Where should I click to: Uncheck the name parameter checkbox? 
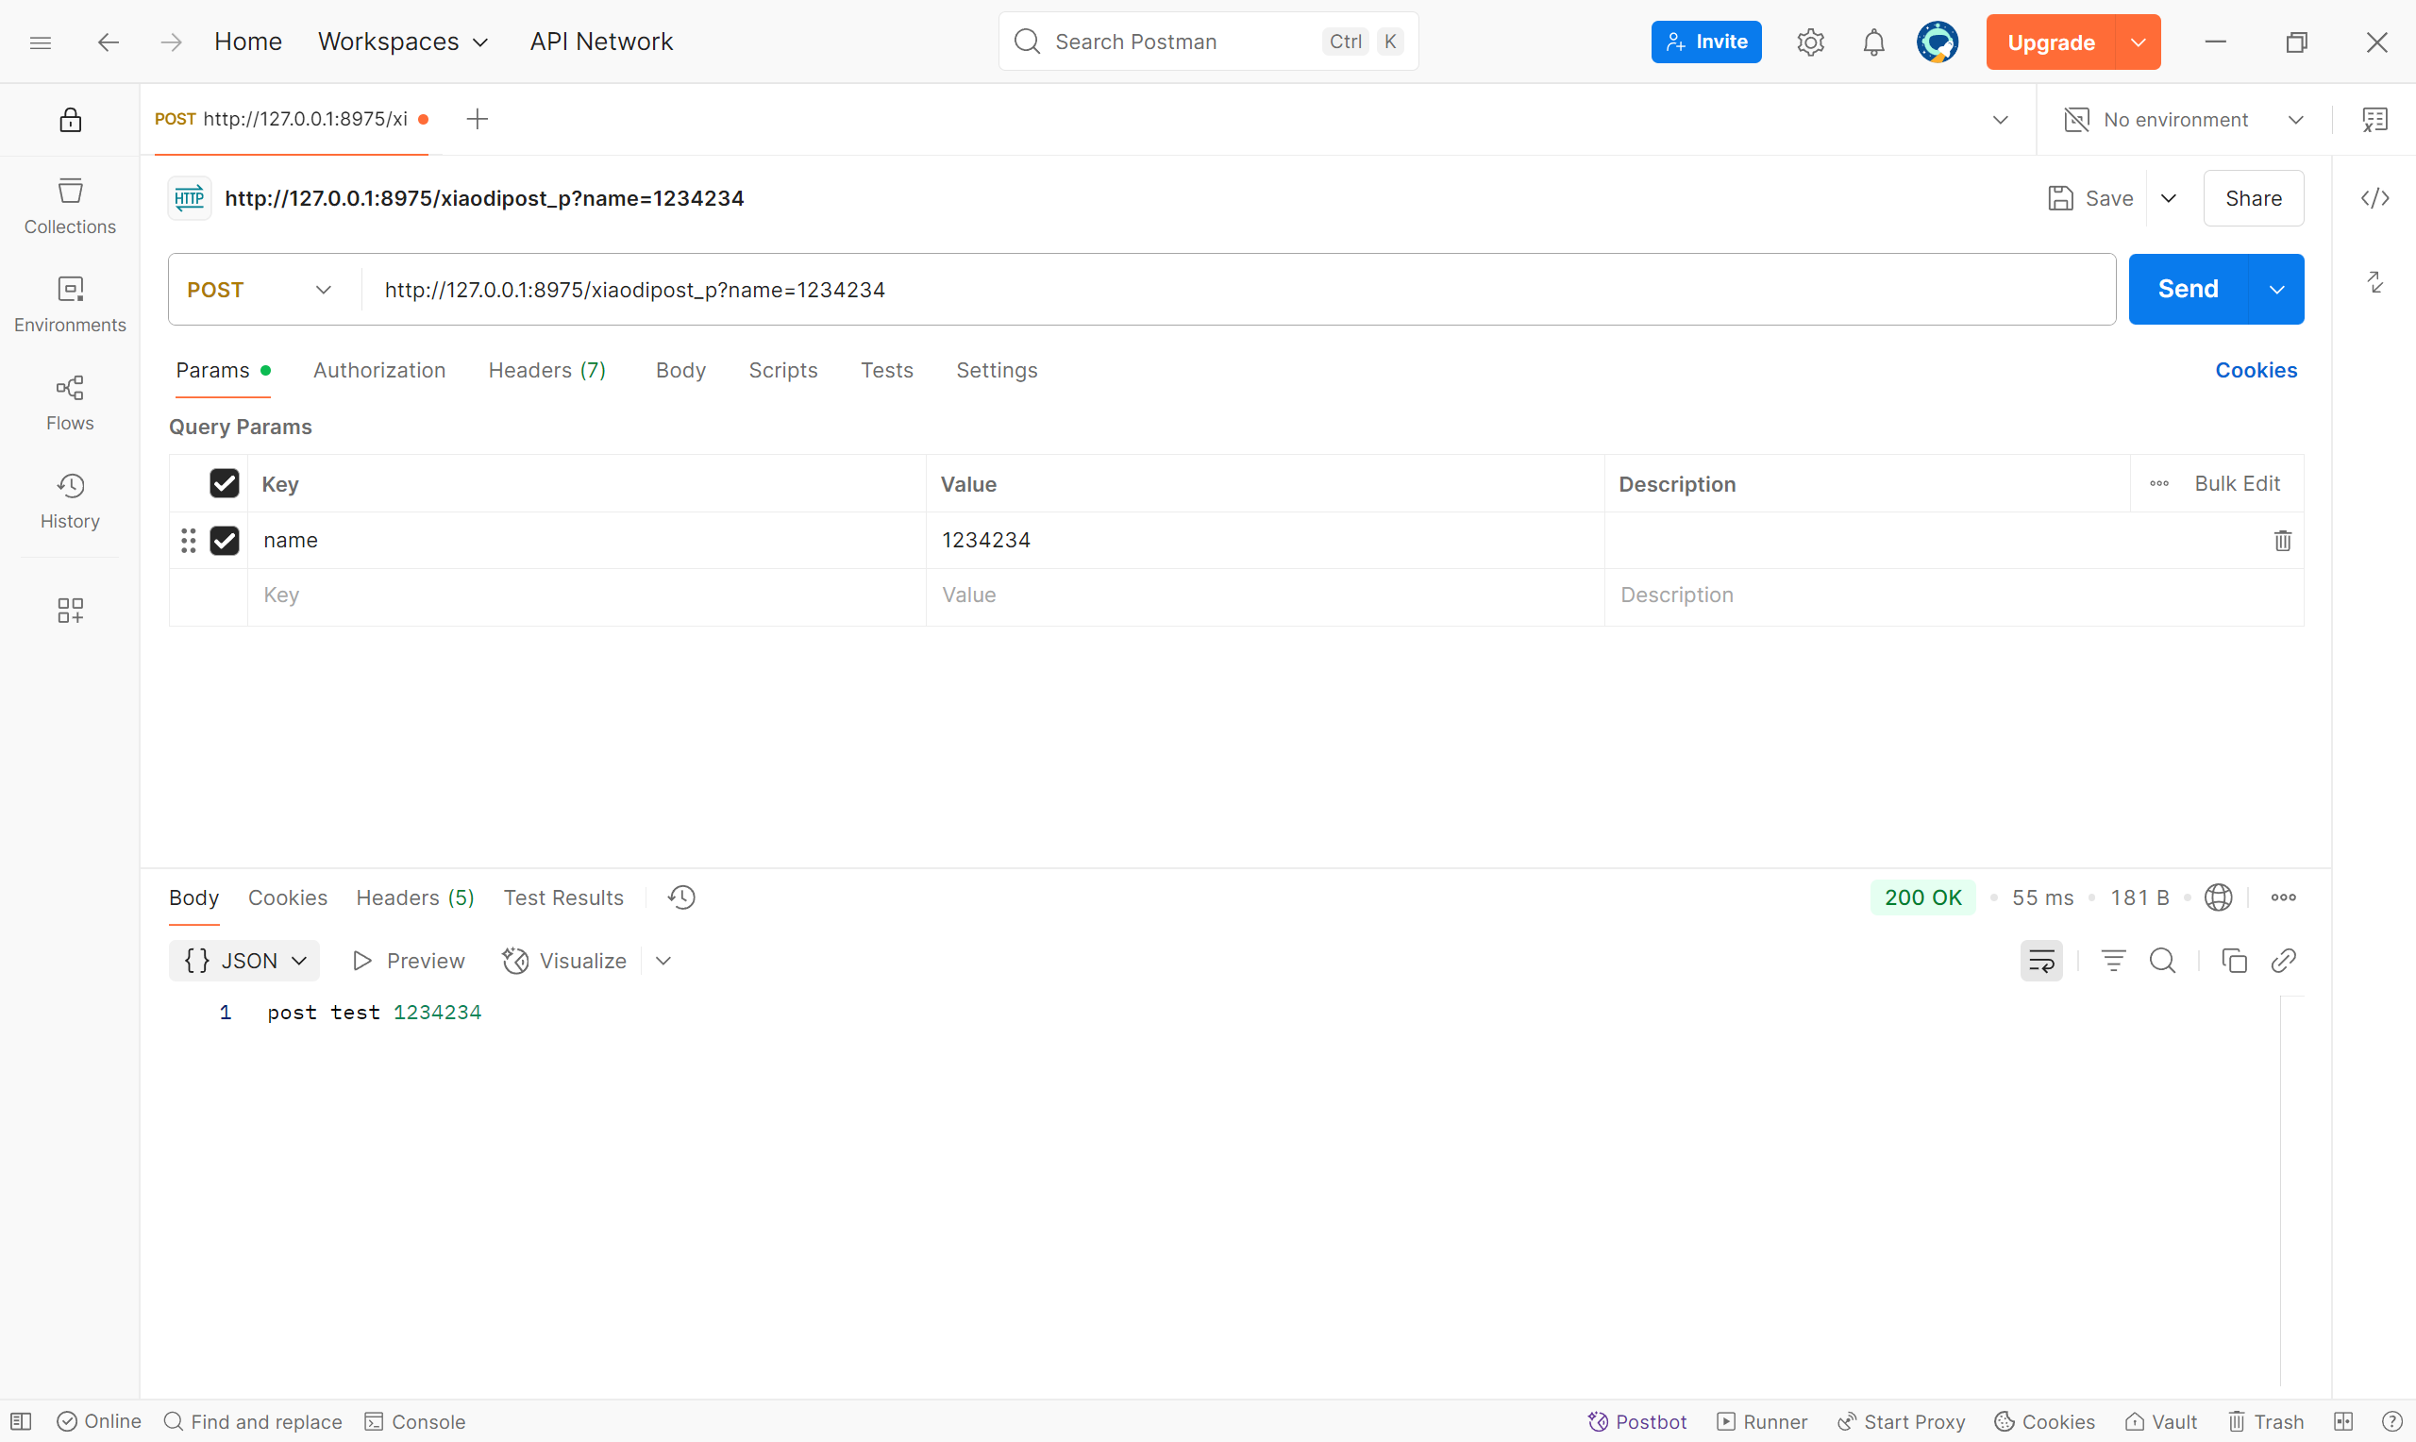(x=225, y=540)
